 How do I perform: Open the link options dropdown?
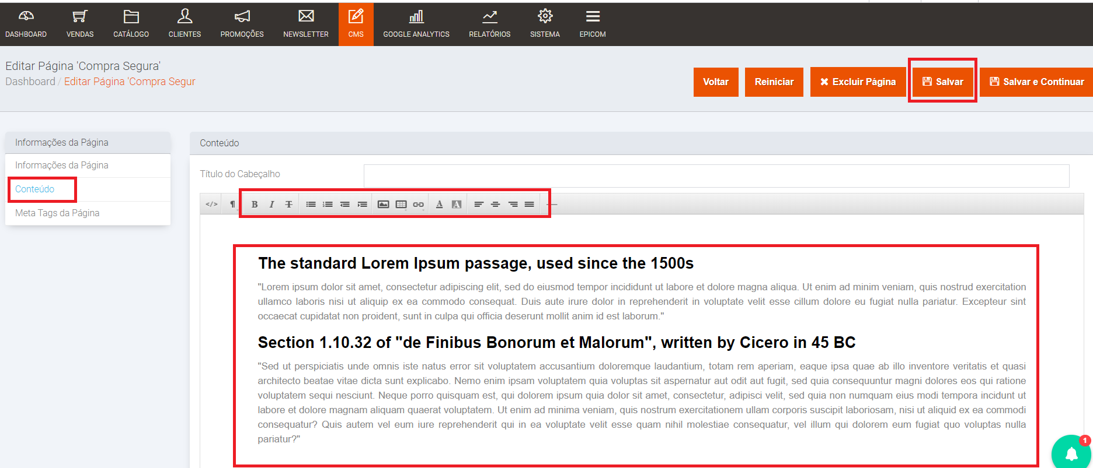point(418,205)
